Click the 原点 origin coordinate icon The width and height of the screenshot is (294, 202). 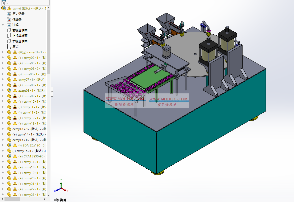8,46
